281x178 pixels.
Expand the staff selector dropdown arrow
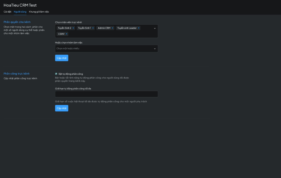pos(154,28)
